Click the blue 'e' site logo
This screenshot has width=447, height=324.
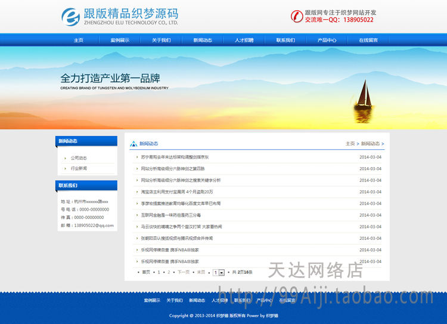pos(70,17)
